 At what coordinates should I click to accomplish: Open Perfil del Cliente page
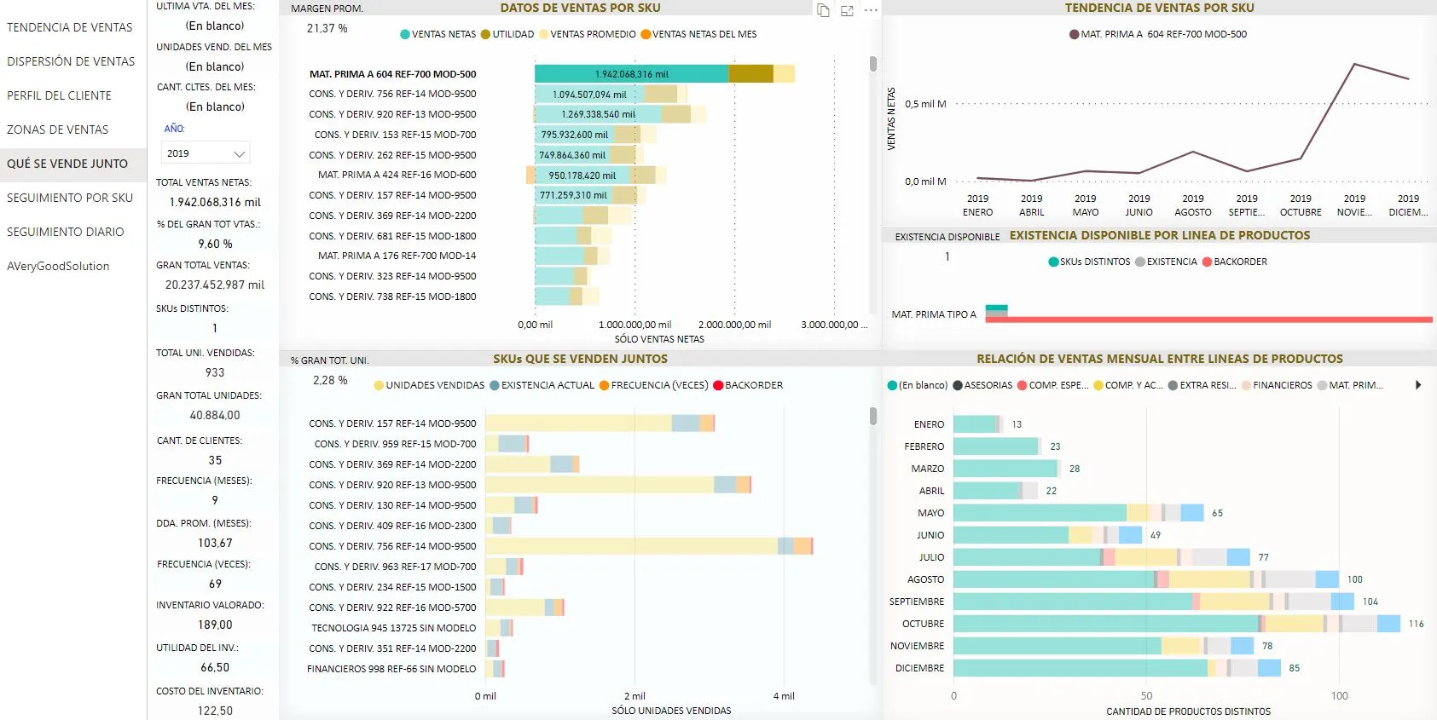pyautogui.click(x=59, y=95)
